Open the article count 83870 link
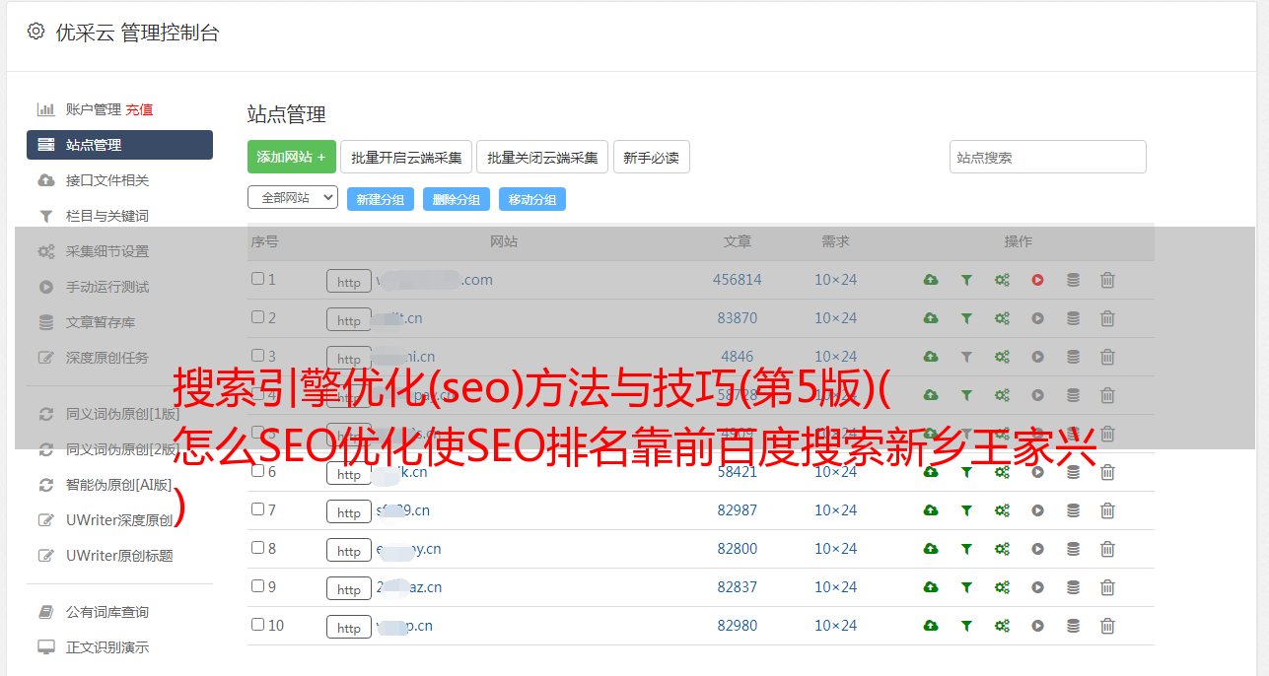1269x676 pixels. pyautogui.click(x=738, y=318)
